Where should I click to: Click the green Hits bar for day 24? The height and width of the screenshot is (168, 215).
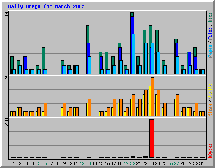[157, 41]
